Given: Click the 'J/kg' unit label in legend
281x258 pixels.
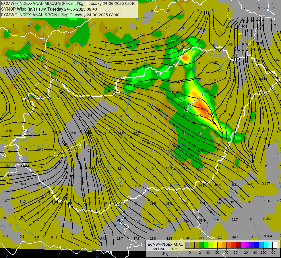Looking at the screenshot, I should tap(165, 254).
